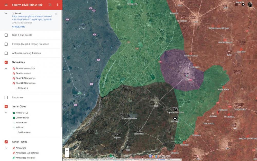Screen dimensions: 257x161
Task: Enable the Siria & Iraq events layer
Action: (6, 35)
